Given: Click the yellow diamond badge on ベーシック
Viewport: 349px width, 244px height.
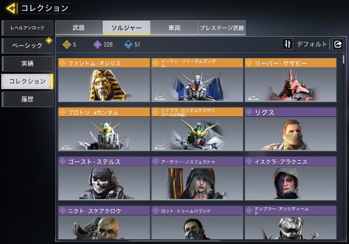Looking at the screenshot, I should [x=49, y=41].
